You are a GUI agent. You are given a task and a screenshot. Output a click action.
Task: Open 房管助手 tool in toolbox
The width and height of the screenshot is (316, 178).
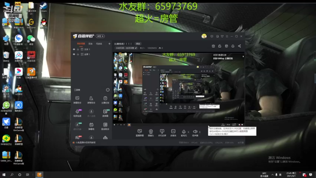coord(91,100)
